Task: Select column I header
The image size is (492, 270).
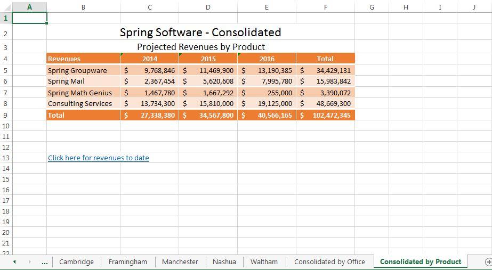Action: [x=440, y=7]
